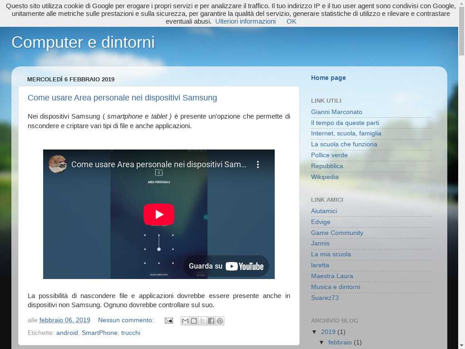Select the android label
Screen dimensions: 465x349
click(67, 333)
